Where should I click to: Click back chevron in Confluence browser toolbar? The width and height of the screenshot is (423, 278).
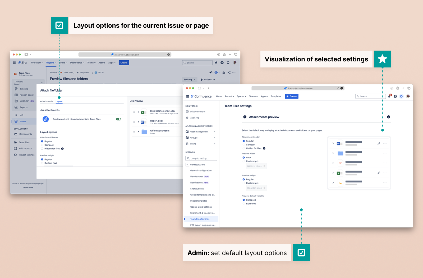coord(209,88)
